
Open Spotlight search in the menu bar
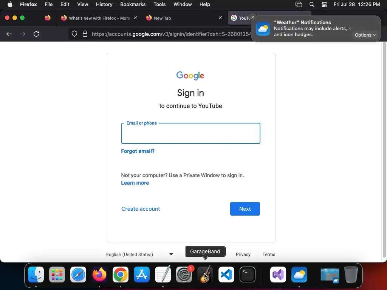tap(312, 5)
